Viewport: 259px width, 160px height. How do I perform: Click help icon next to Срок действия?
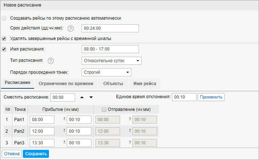[x=71, y=29]
